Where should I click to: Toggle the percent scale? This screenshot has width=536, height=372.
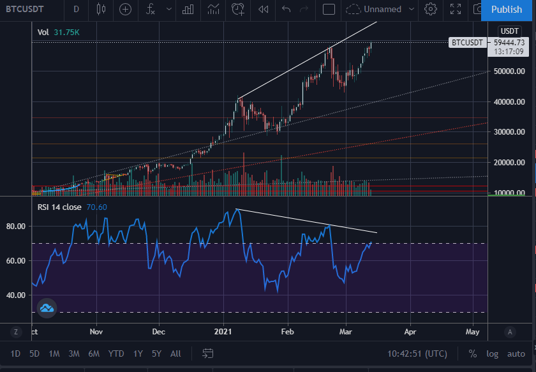[x=472, y=353]
